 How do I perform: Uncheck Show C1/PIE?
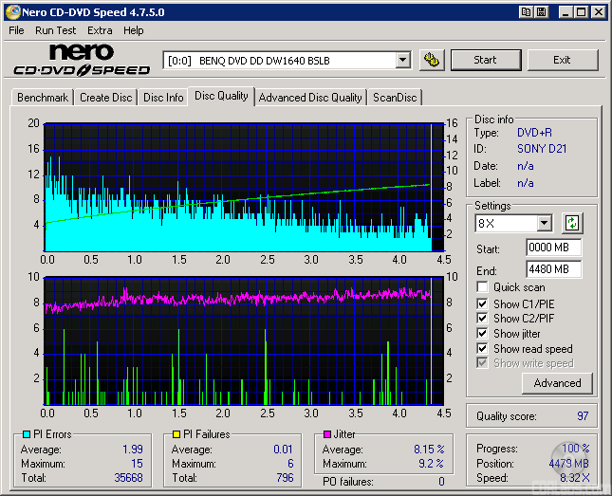483,303
